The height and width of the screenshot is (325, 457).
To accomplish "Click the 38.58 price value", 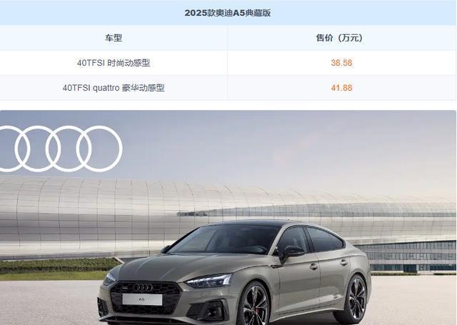I will pyautogui.click(x=341, y=63).
